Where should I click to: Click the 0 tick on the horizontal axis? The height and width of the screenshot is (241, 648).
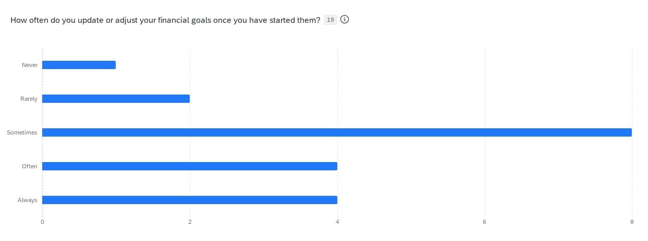point(42,222)
